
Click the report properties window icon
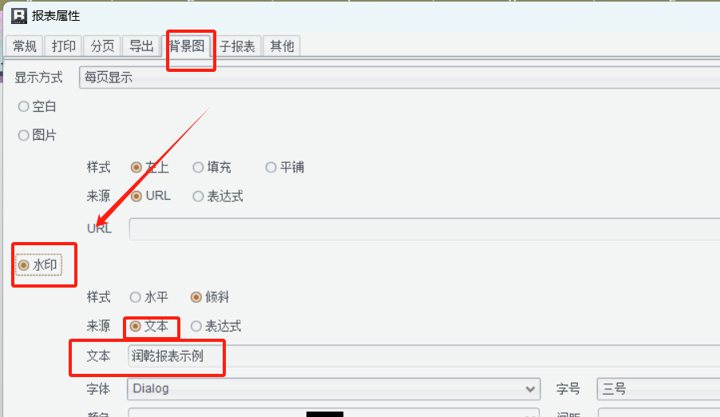(19, 15)
